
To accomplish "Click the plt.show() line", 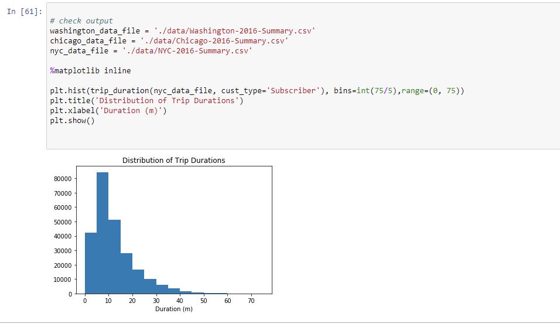I will (x=72, y=121).
